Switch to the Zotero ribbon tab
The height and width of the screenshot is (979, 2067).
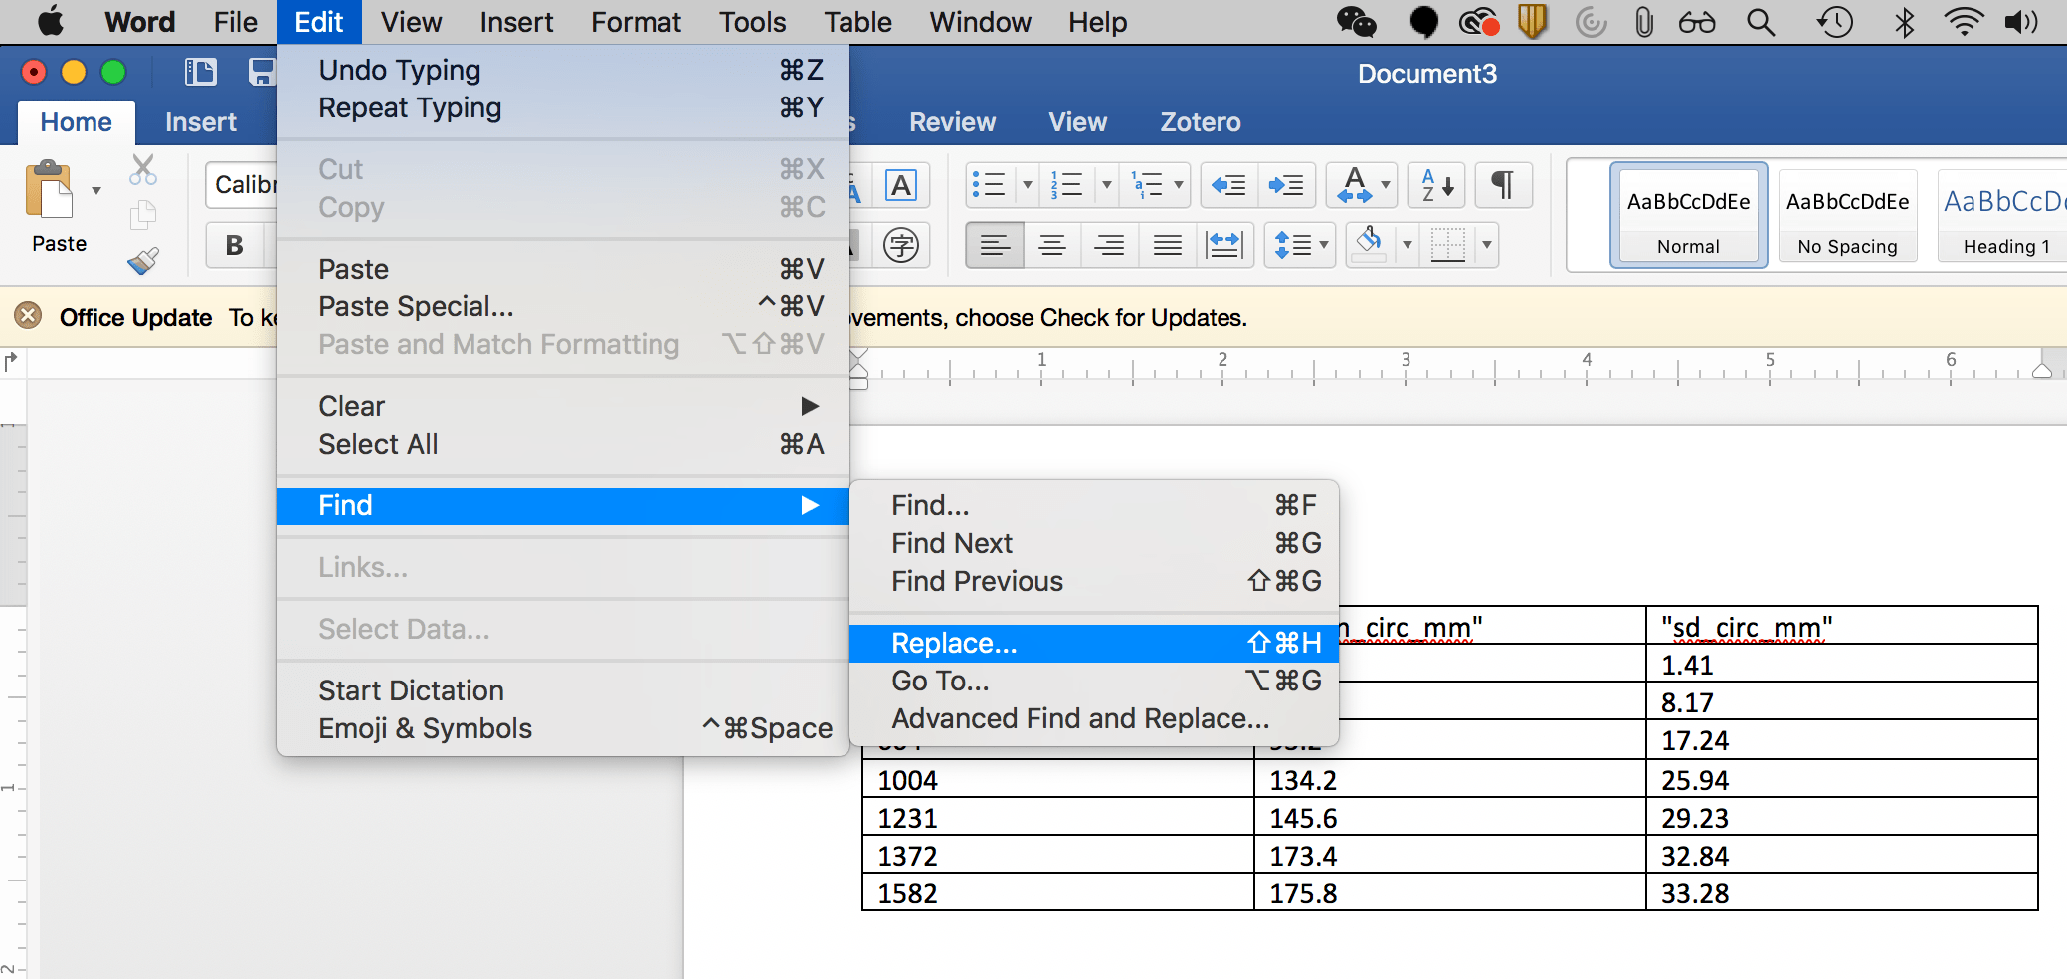pyautogui.click(x=1200, y=122)
